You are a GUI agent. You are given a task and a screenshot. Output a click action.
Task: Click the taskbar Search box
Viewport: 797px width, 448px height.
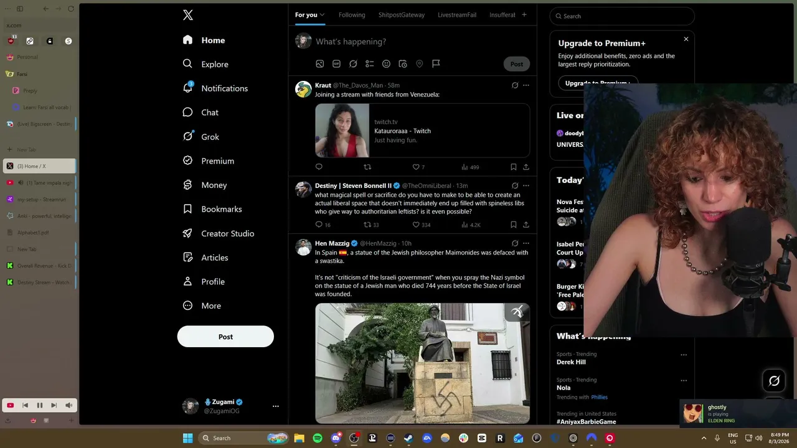(243, 438)
